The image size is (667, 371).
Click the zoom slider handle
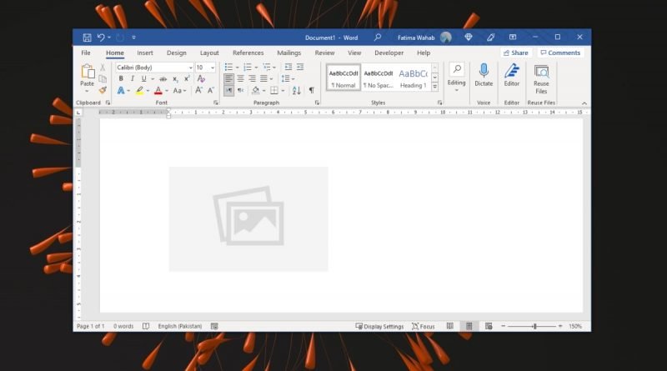[534, 326]
